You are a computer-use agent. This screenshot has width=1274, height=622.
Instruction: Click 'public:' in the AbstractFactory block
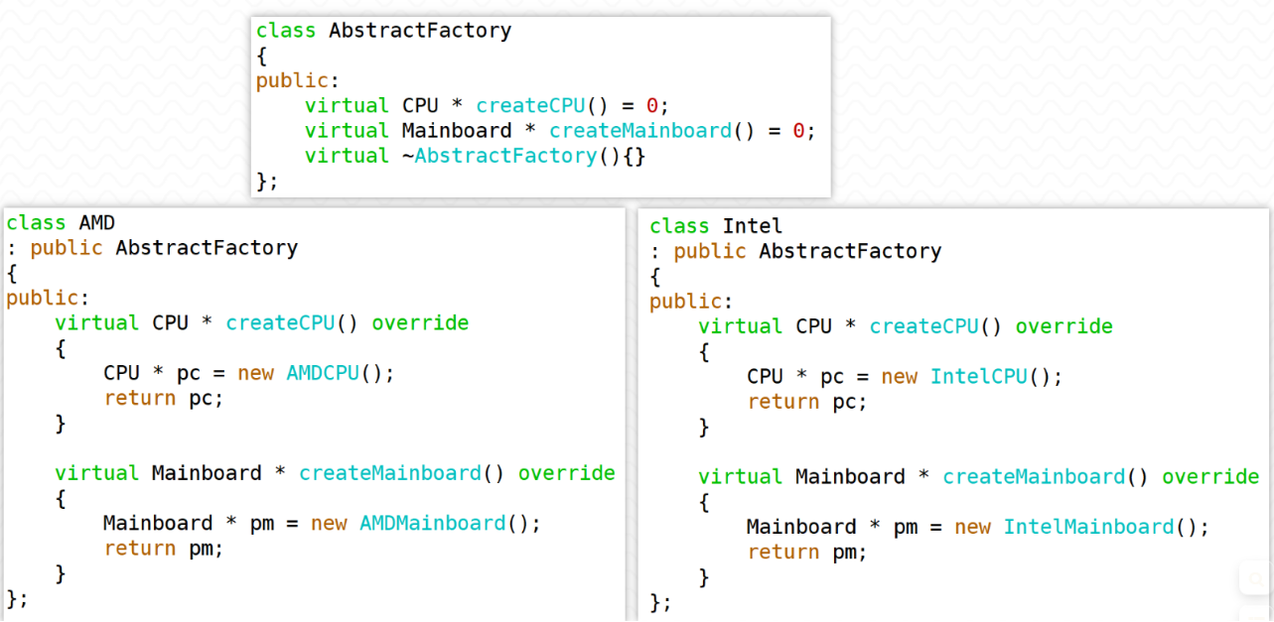(298, 80)
